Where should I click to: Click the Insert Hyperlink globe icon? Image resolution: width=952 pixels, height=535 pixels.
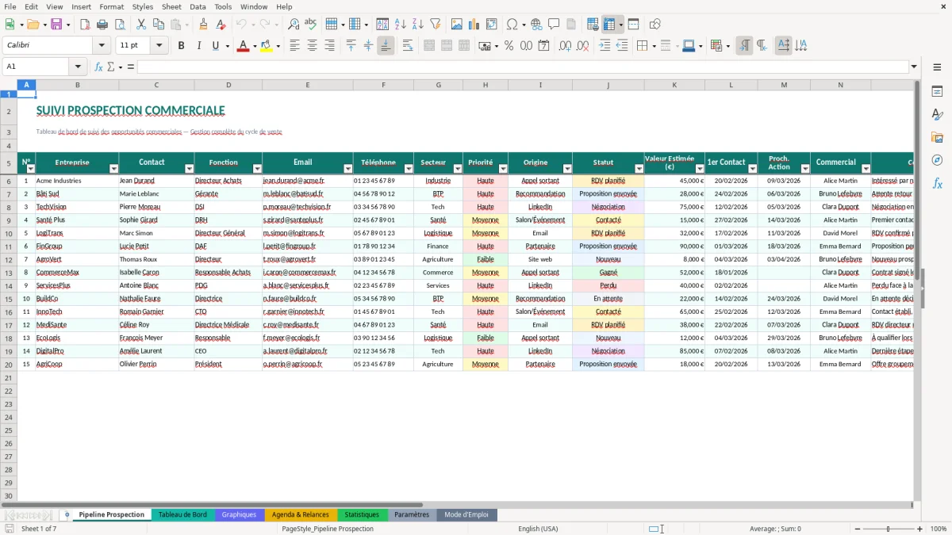pyautogui.click(x=536, y=25)
